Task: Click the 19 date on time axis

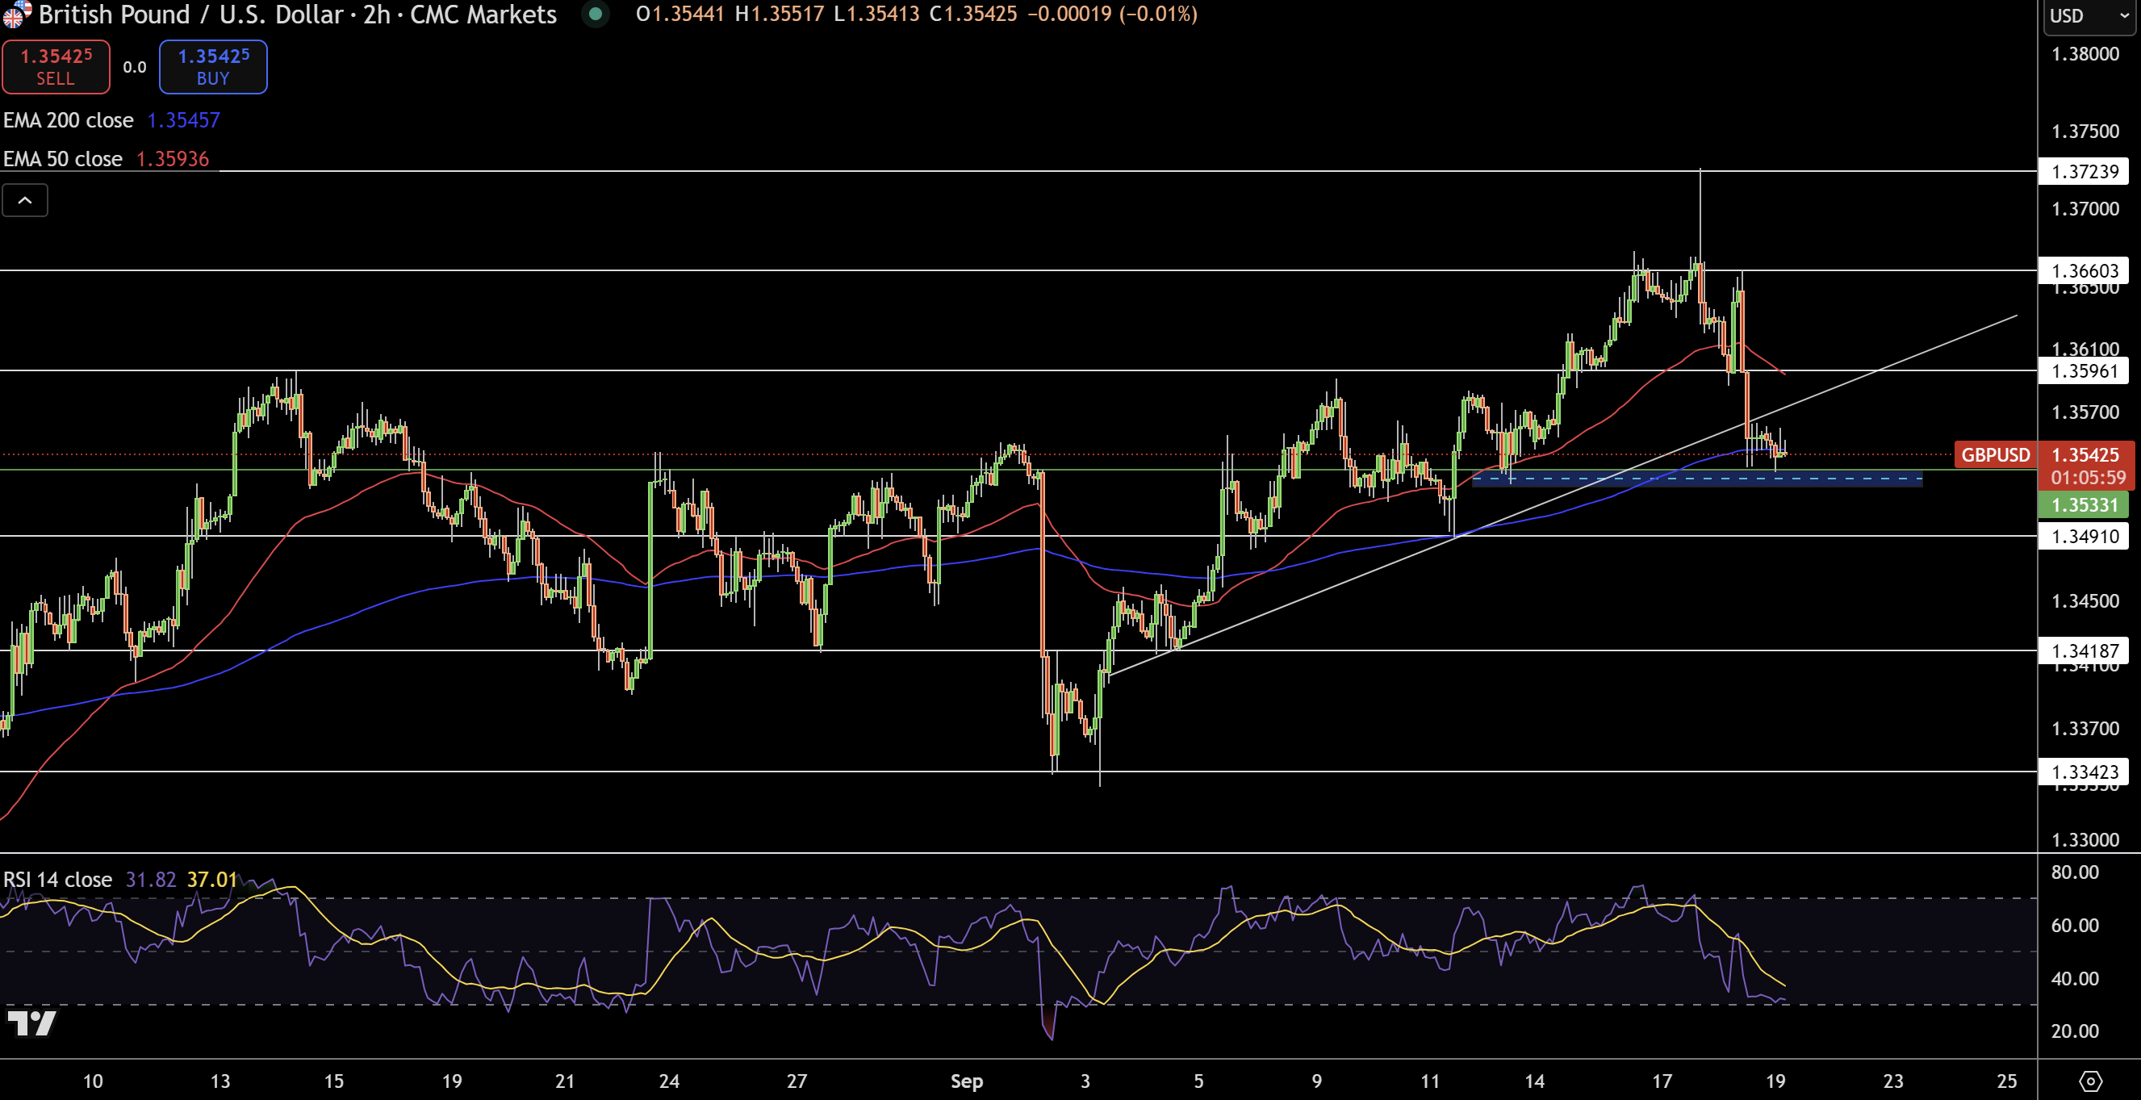Action: (1775, 1081)
